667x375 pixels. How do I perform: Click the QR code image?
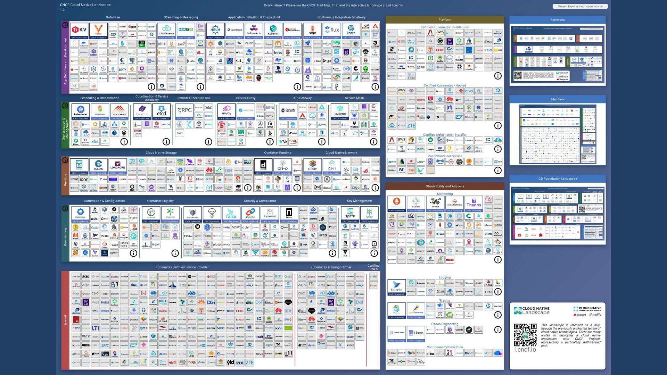point(525,335)
